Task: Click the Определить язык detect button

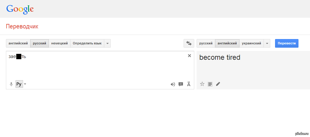Action: point(87,43)
